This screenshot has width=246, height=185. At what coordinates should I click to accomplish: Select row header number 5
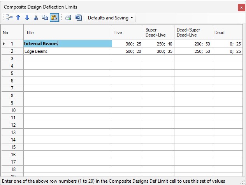tap(12, 73)
